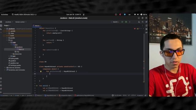Screen dimensions: 196x110
Task: Open Notifications tool window
Action: click(146, 26)
